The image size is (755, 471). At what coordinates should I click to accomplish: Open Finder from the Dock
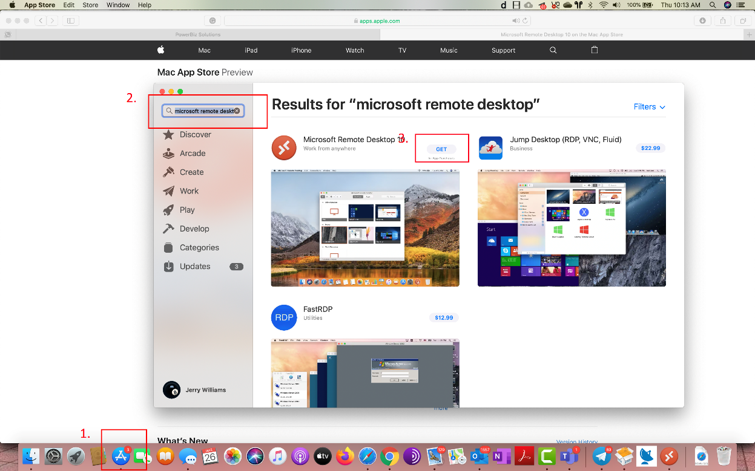[31, 456]
